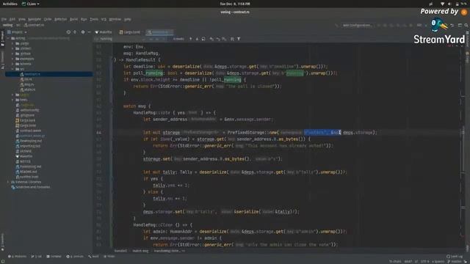This screenshot has height=264, width=470.
Task: Jump to previous search occurrence arrow
Action: pos(190,39)
